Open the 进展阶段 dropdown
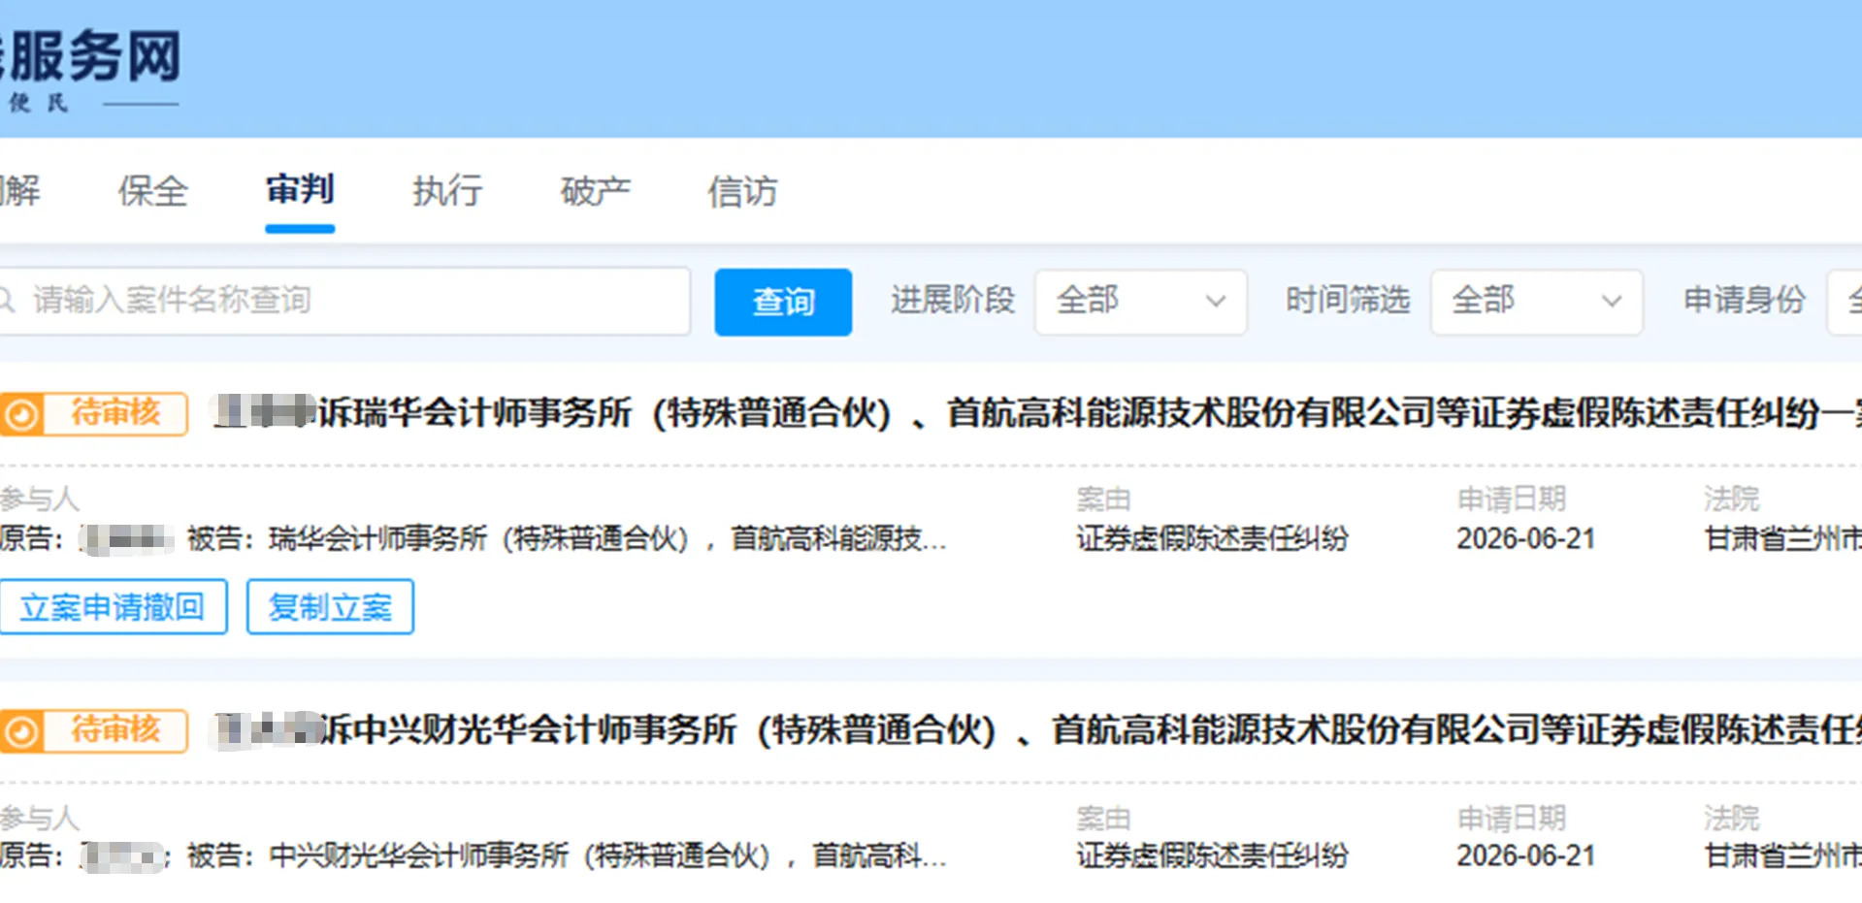Screen dimensions: 1862x903 click(1140, 302)
